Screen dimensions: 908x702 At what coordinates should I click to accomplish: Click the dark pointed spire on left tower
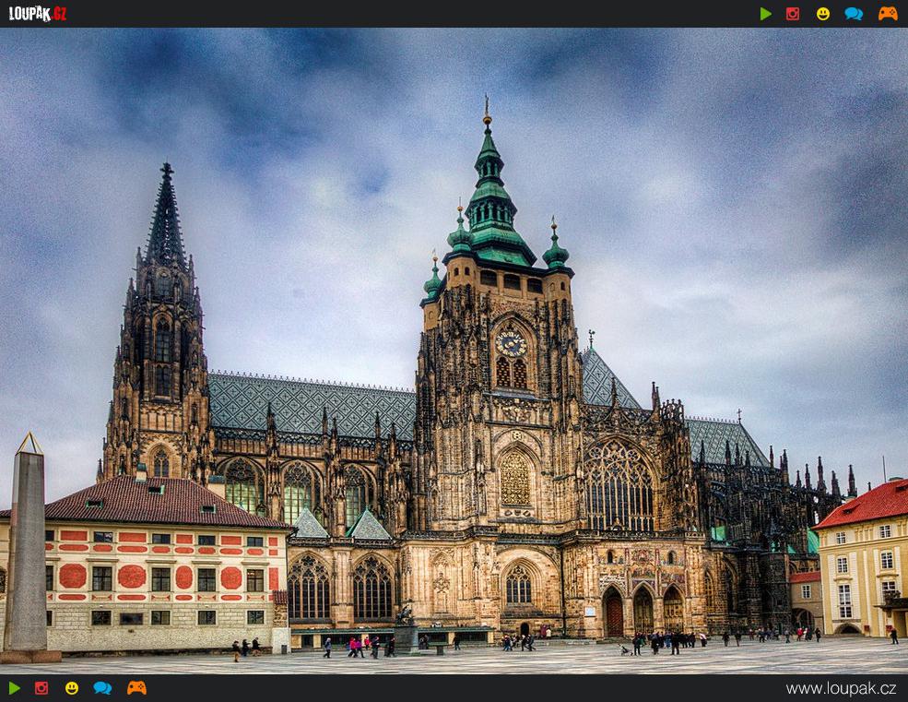pyautogui.click(x=166, y=217)
